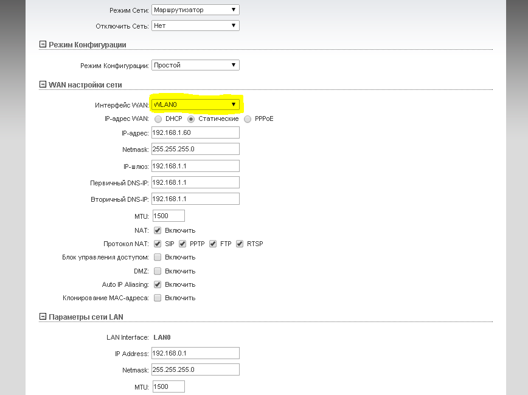This screenshot has height=395, width=528.
Task: Enable the DMZ checkbox
Action: [x=158, y=271]
